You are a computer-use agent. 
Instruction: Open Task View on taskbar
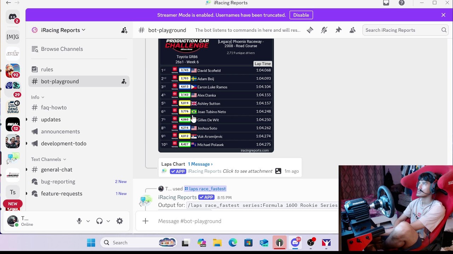coord(185,243)
